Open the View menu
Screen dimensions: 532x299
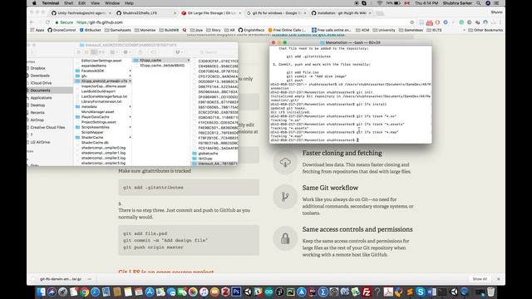pyautogui.click(x=95, y=3)
